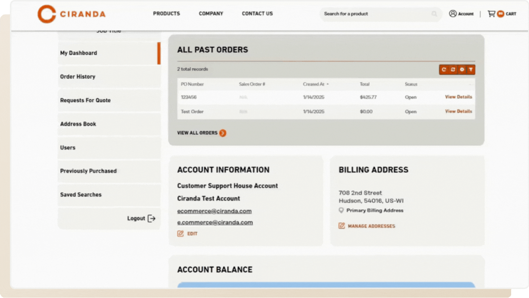This screenshot has width=529, height=298.
Task: Open Address Book section
Action: [109, 124]
